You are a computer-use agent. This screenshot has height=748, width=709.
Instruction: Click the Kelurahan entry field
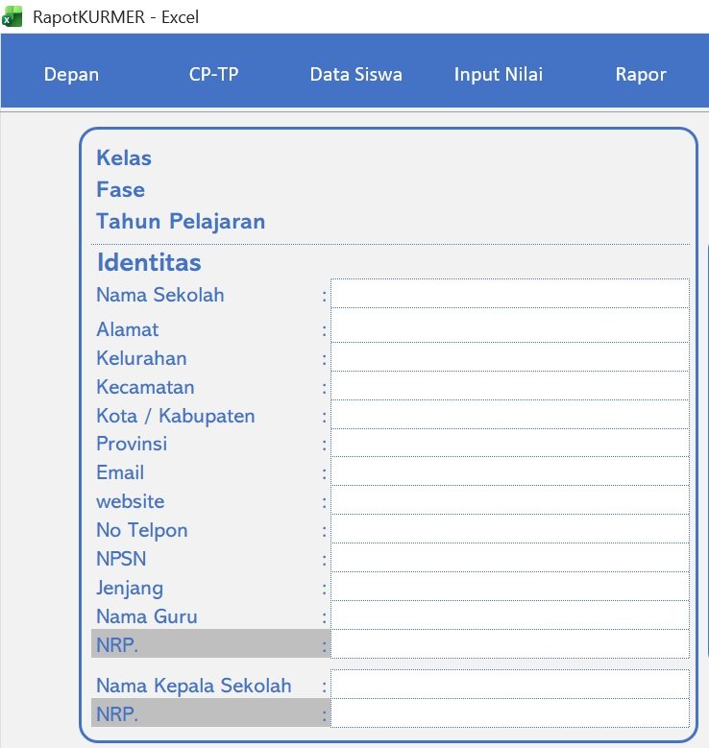click(509, 357)
